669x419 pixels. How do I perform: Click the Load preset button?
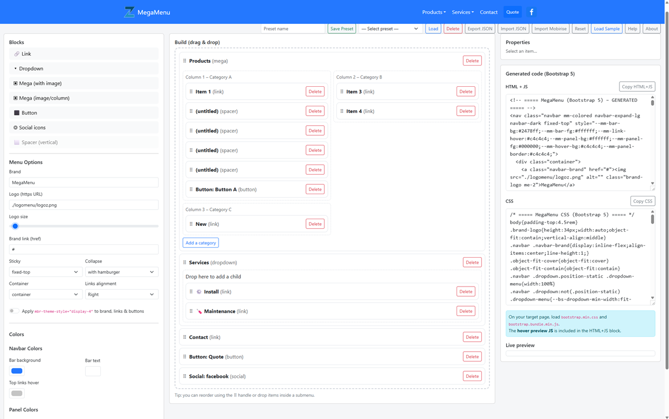(x=433, y=28)
